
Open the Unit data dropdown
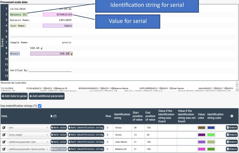pyautogui.click(x=28, y=128)
